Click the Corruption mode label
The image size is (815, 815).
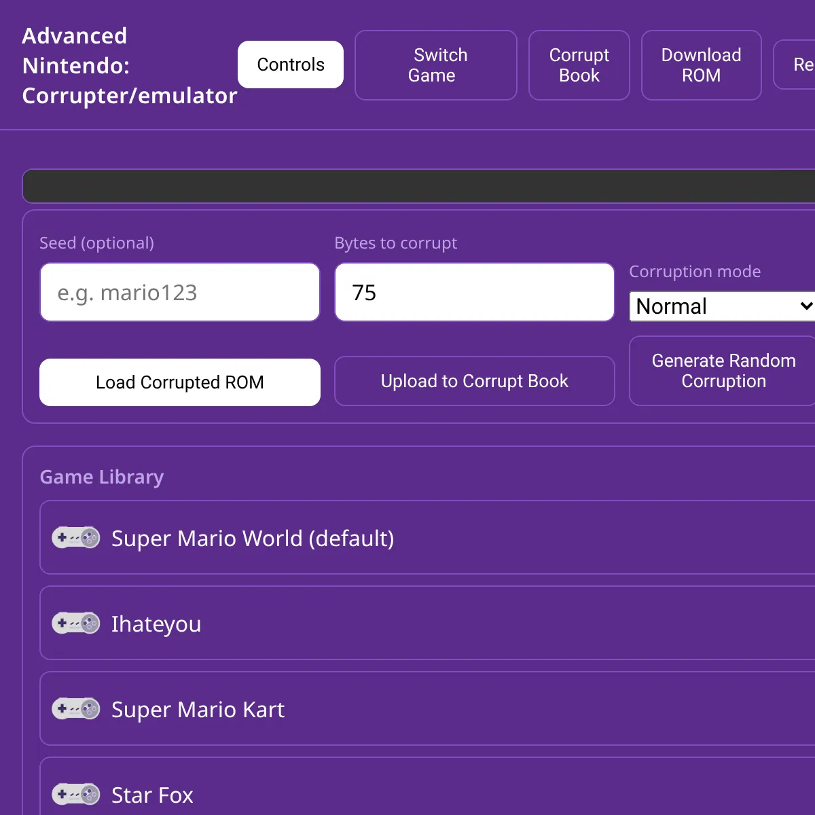click(x=695, y=272)
